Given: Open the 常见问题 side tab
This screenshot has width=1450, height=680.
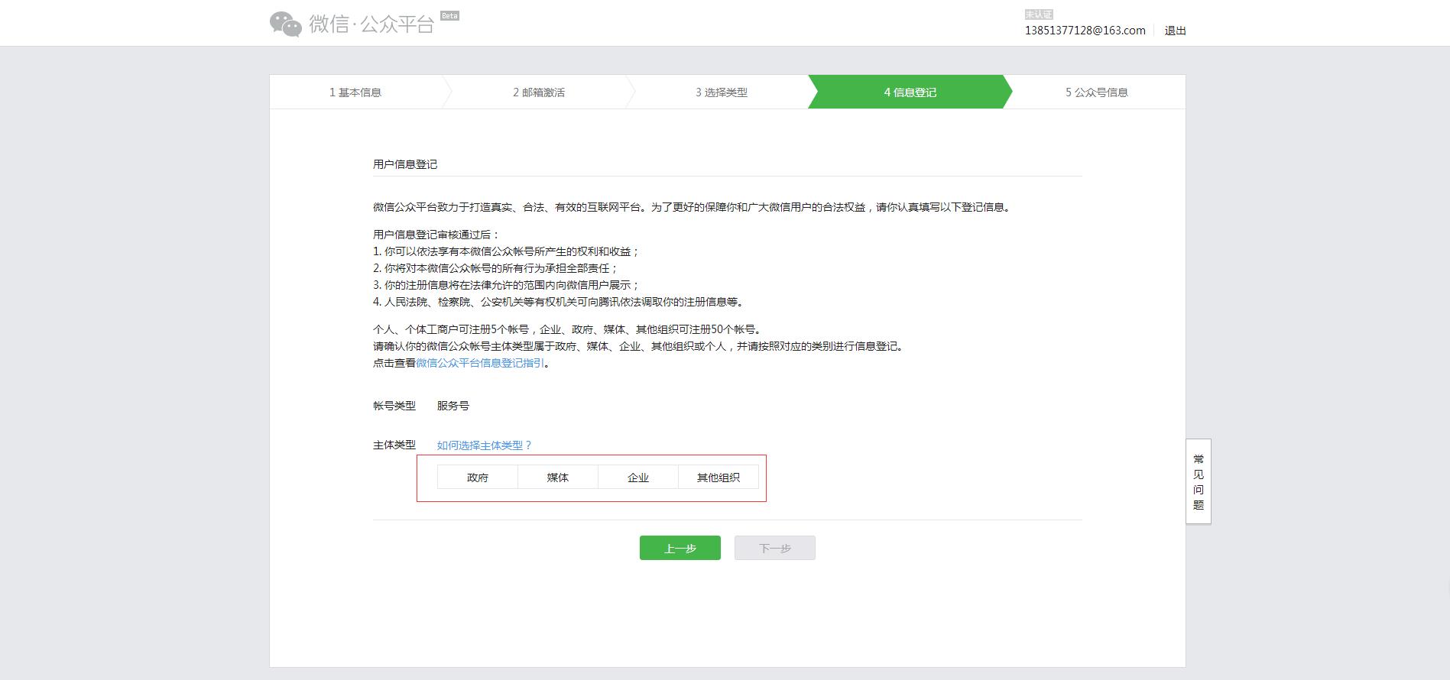Looking at the screenshot, I should coord(1199,481).
